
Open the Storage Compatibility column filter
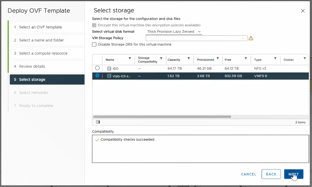coord(161,58)
